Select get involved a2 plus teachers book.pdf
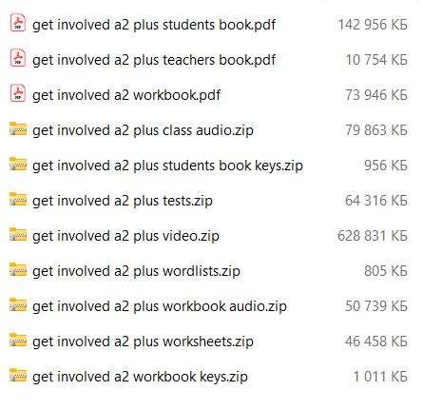Screen dimensions: 423x410 pyautogui.click(x=154, y=60)
